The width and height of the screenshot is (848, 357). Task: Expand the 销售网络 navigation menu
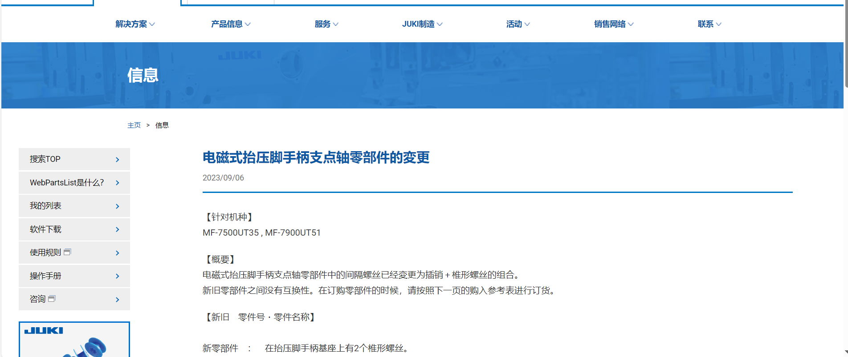click(614, 24)
